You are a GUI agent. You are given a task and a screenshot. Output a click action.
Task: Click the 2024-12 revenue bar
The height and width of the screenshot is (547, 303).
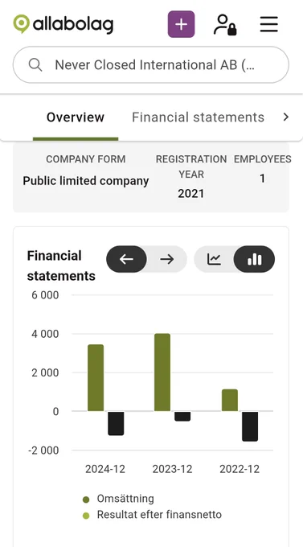96,378
